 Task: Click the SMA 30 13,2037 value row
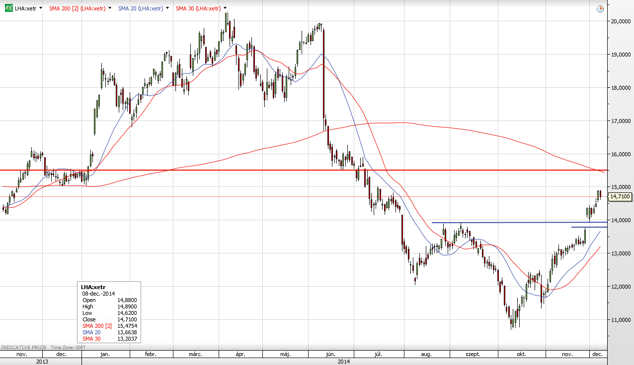pyautogui.click(x=109, y=339)
